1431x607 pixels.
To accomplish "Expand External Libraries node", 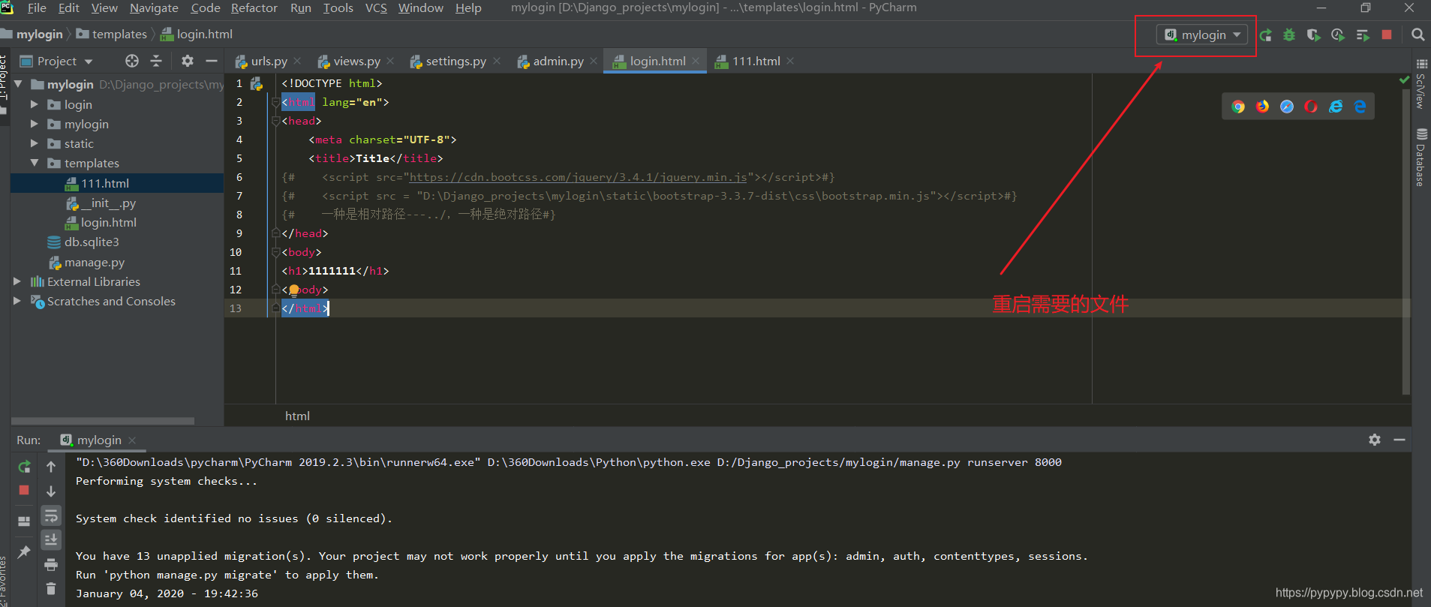I will coord(17,281).
